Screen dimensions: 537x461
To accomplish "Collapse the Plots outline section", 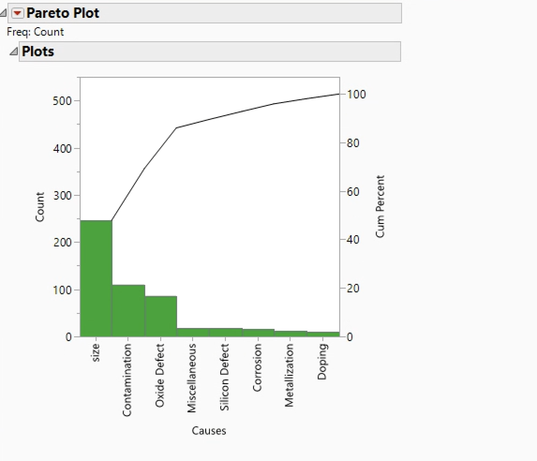I will (x=15, y=52).
